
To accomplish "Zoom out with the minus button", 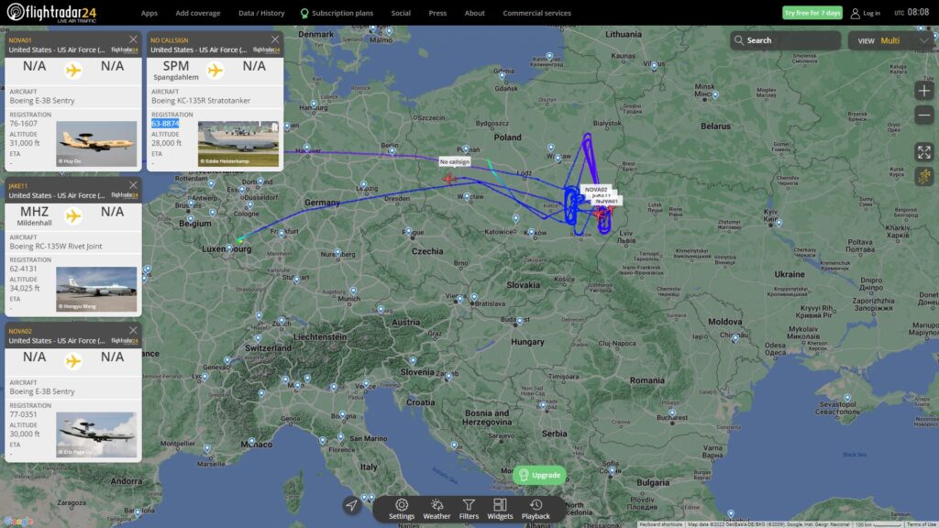I will pyautogui.click(x=924, y=115).
